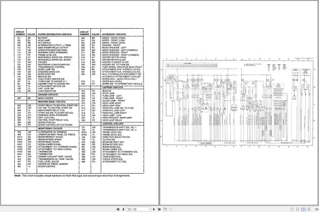Click the 'OPERATOR MONITOR PANEL' row text
Screen dimensions: 319x212
coord(53,50)
